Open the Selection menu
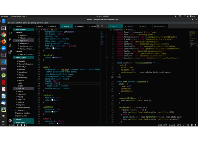The image size is (198, 141). (x=19, y=23)
